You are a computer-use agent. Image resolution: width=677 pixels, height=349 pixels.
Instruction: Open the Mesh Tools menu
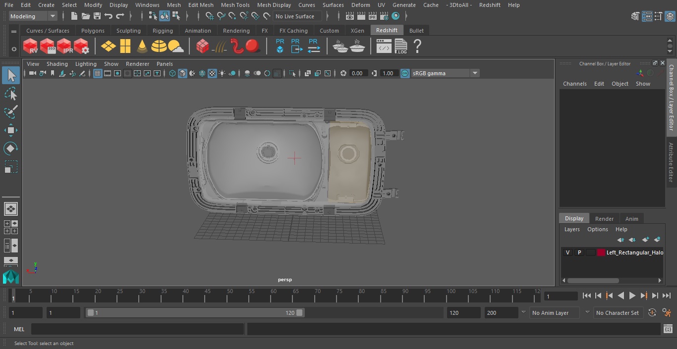pyautogui.click(x=235, y=5)
